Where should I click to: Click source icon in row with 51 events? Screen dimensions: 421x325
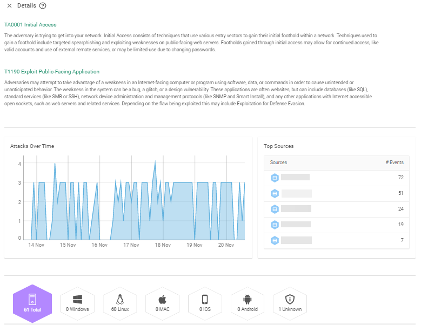click(x=274, y=193)
